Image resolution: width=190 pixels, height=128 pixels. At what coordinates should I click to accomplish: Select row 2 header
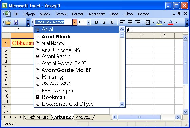click(6, 50)
